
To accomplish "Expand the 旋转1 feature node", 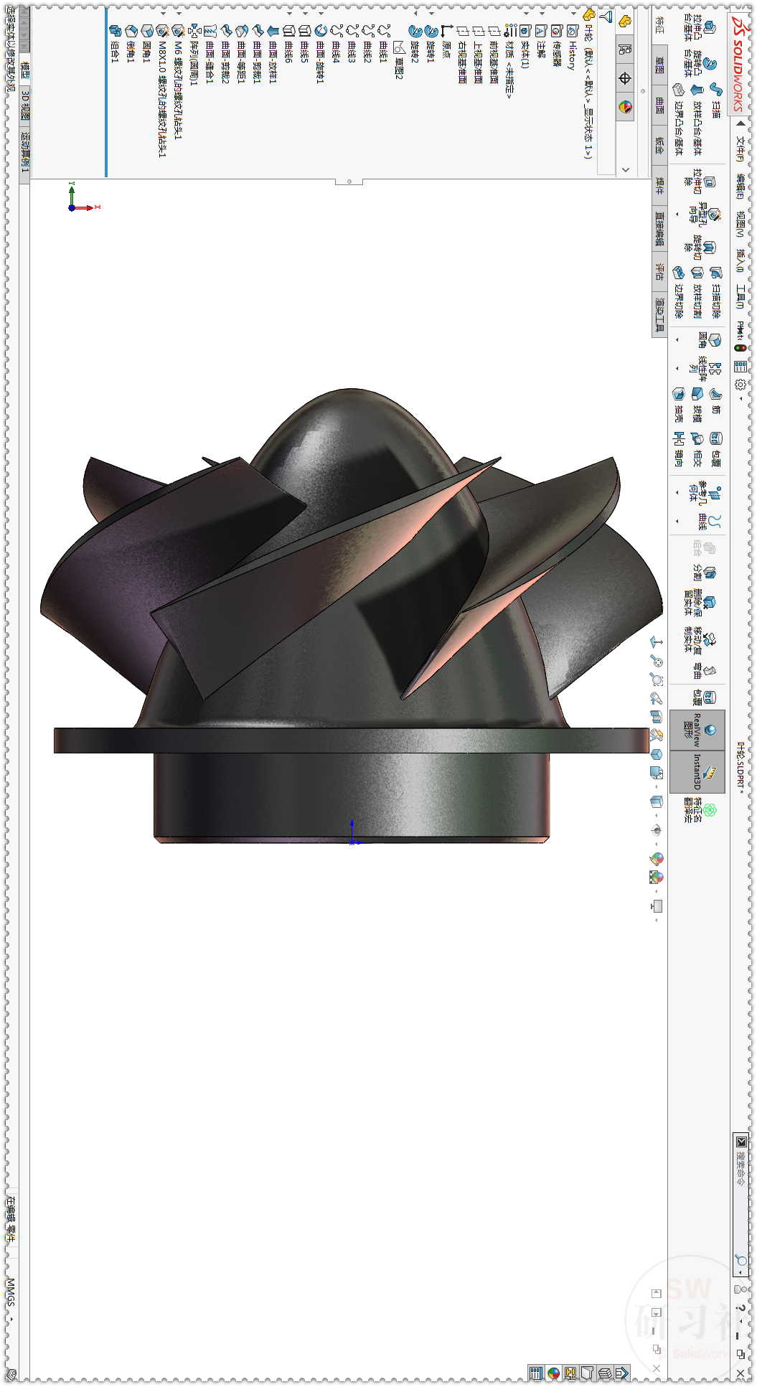I will 431,12.
